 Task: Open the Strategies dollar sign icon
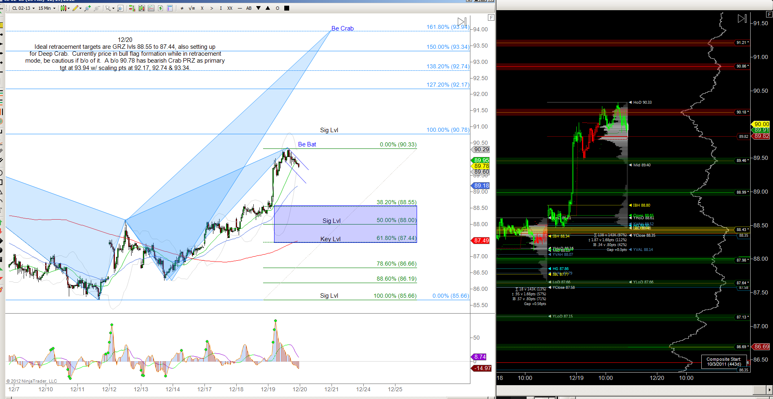click(x=160, y=8)
